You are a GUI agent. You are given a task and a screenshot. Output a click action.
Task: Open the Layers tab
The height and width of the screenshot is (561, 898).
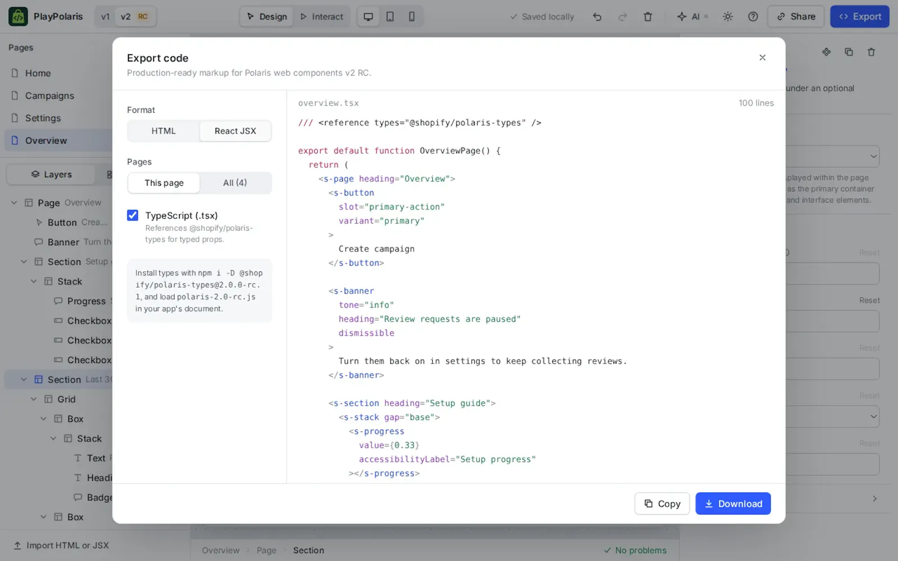pyautogui.click(x=51, y=174)
